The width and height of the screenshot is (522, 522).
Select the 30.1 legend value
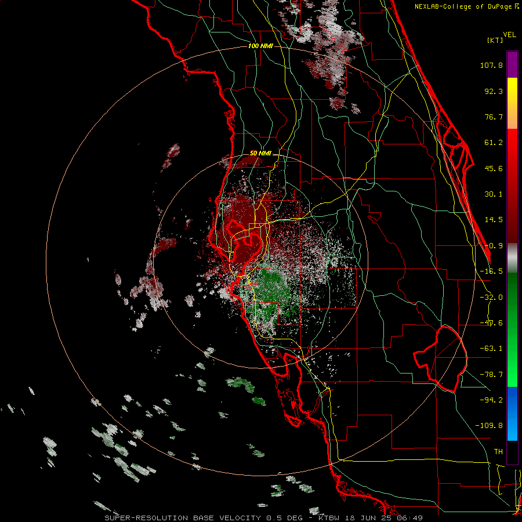(x=494, y=194)
